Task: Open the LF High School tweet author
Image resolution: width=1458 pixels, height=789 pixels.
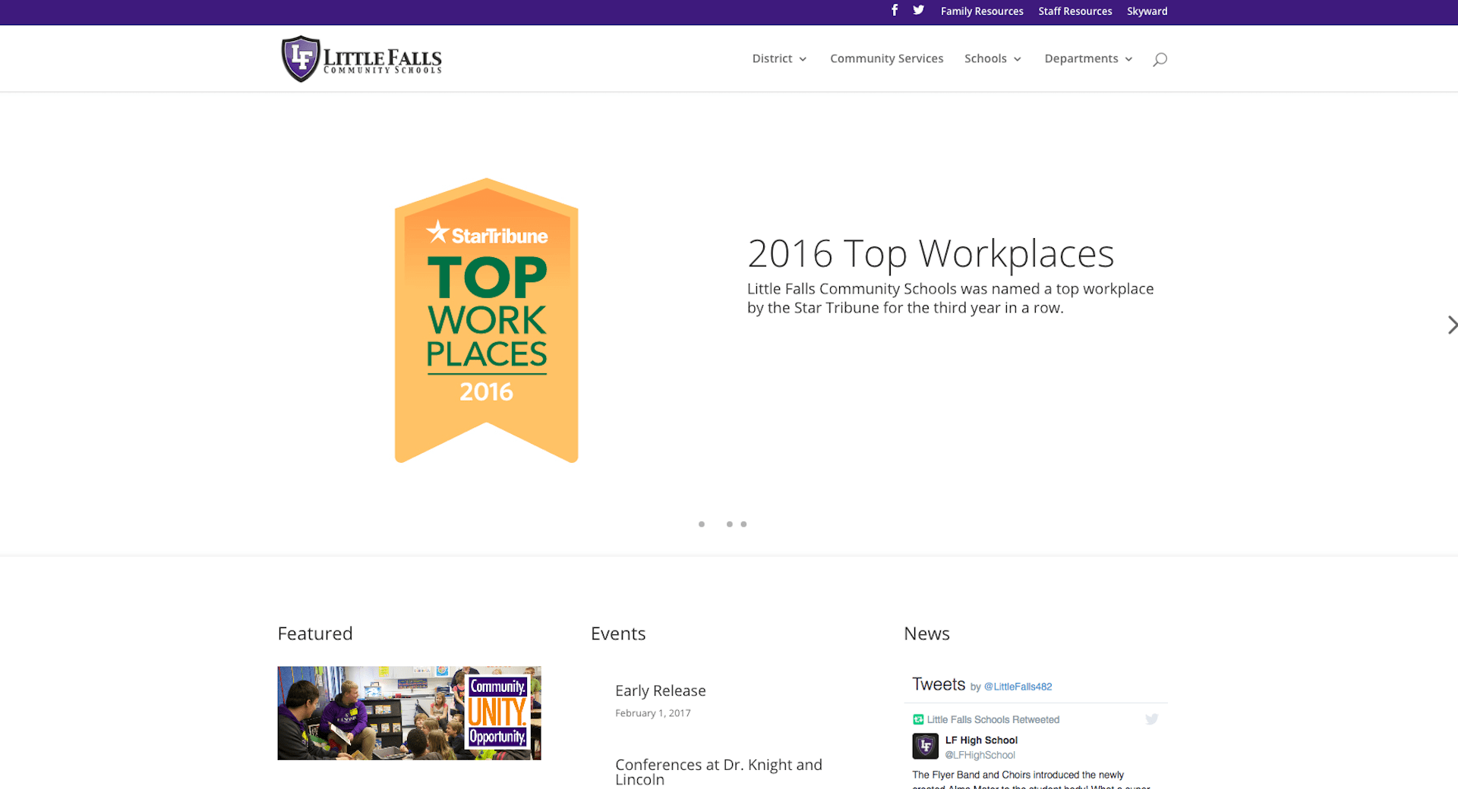Action: (x=981, y=740)
